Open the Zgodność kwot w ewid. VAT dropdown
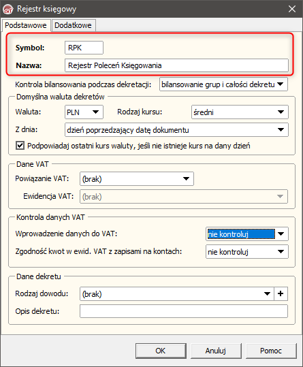This screenshot has height=367, width=303. [247, 252]
